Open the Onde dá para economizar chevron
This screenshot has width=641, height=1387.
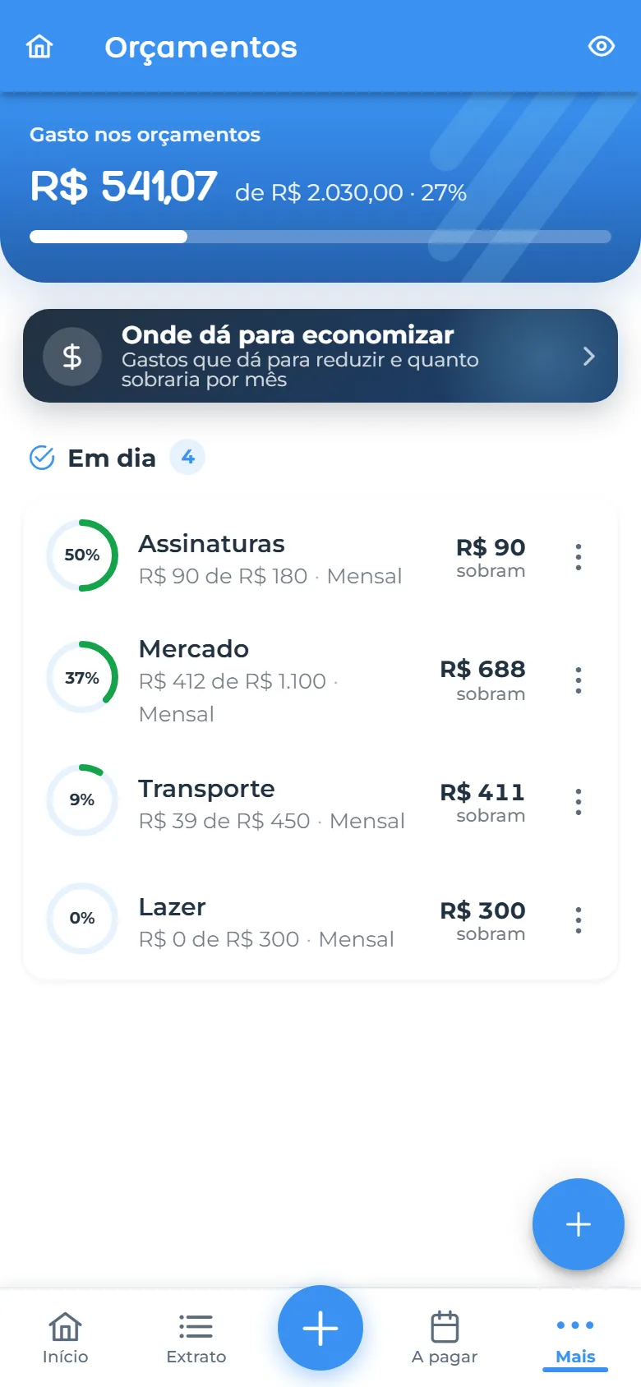(x=588, y=356)
